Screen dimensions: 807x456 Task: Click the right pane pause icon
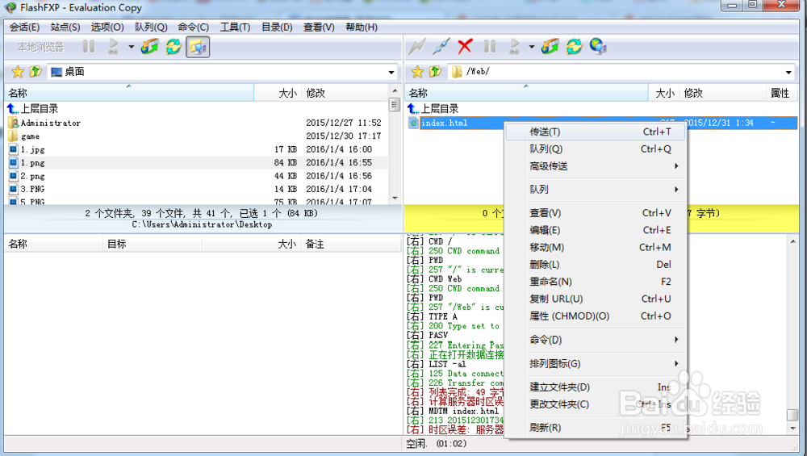pos(490,47)
